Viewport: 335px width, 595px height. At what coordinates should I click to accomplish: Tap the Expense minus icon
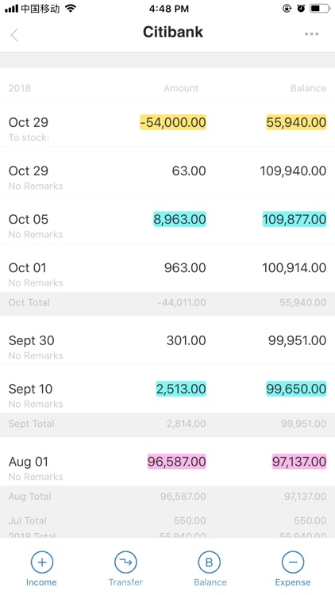point(293,562)
